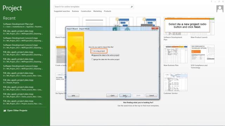Click the Construction suggested search
The width and height of the screenshot is (225, 126).
[86, 11]
